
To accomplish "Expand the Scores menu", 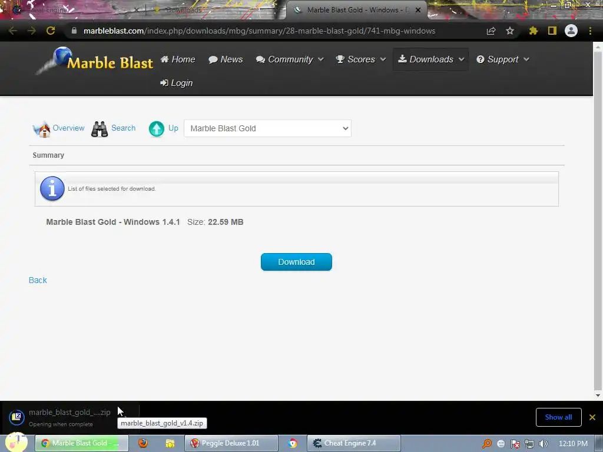I will tap(361, 59).
